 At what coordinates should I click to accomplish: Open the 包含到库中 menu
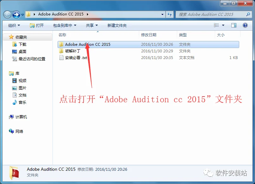65,25
